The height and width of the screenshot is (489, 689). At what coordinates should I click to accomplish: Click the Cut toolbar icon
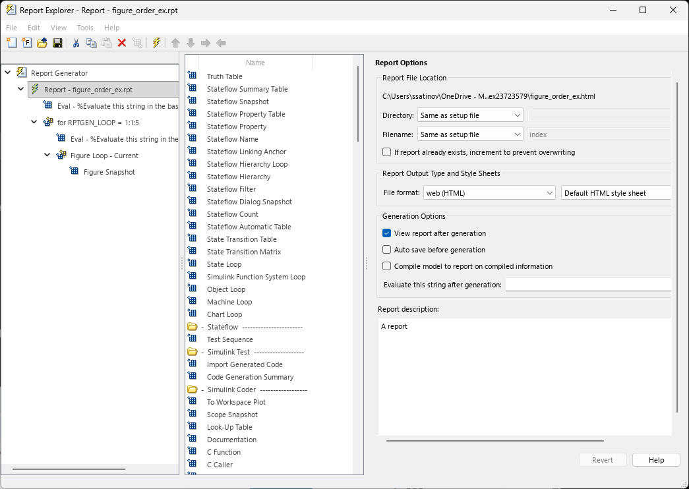[76, 42]
